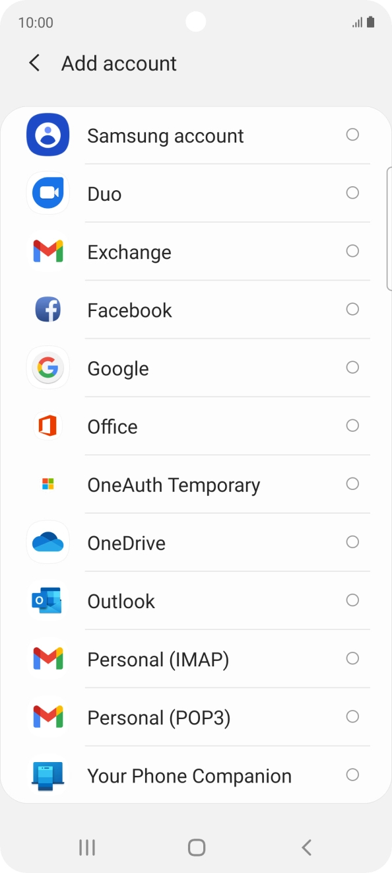Navigate back with the back arrow
Screen dimensions: 392x873
point(34,63)
